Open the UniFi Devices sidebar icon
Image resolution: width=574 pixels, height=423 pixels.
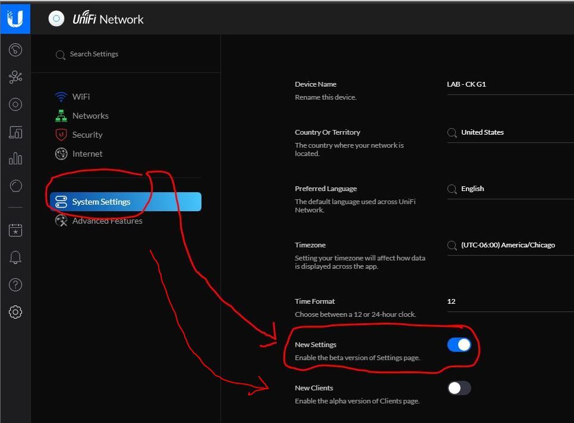(x=15, y=104)
